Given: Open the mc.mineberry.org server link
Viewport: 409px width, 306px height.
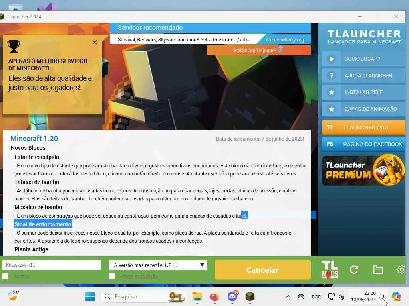Looking at the screenshot, I should (x=285, y=40).
